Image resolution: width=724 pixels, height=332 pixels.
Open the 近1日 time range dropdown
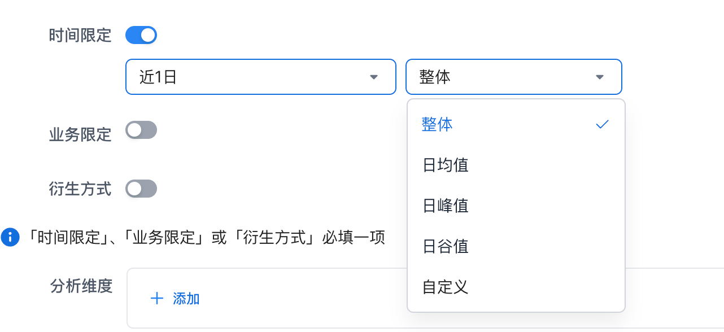click(260, 77)
